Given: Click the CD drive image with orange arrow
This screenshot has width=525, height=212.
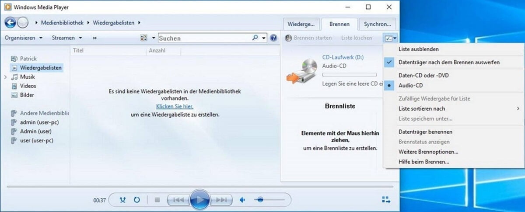Looking at the screenshot, I should click(x=302, y=70).
